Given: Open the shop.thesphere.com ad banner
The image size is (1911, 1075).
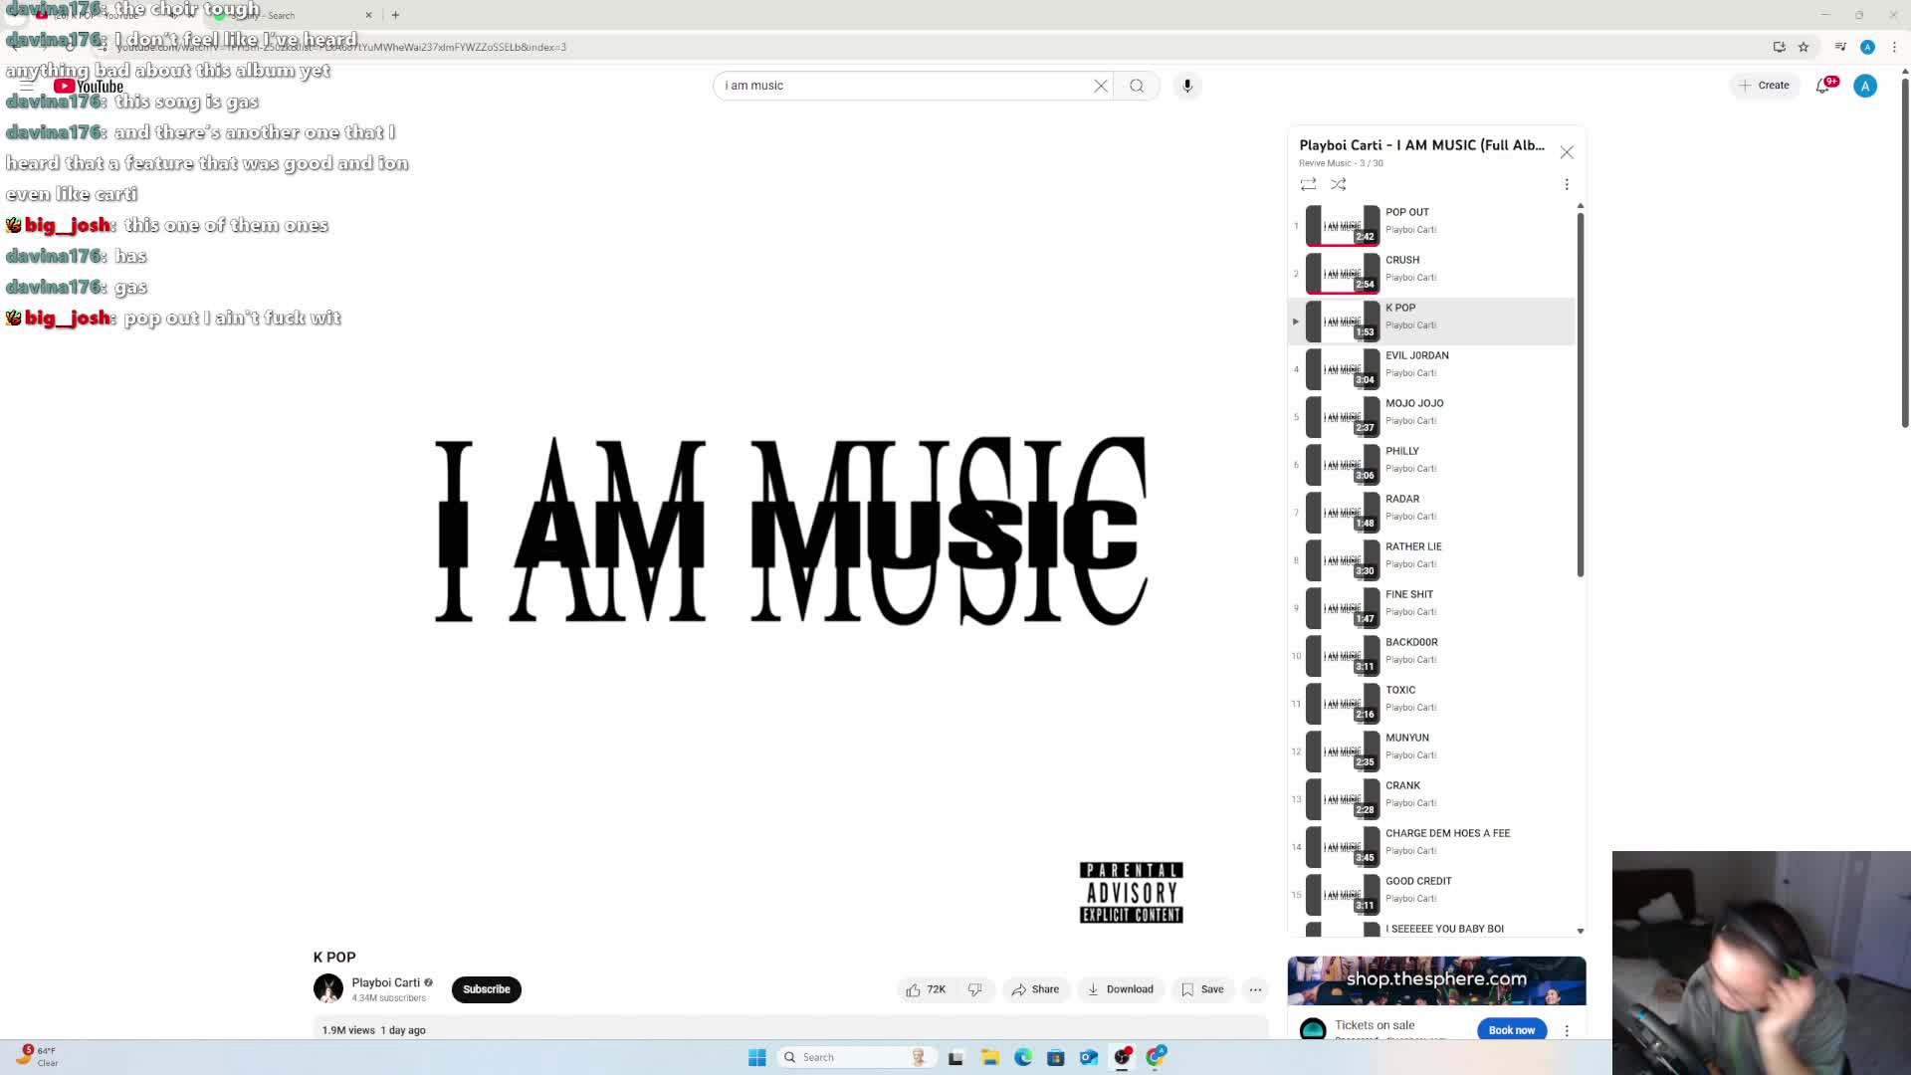Looking at the screenshot, I should [x=1436, y=980].
